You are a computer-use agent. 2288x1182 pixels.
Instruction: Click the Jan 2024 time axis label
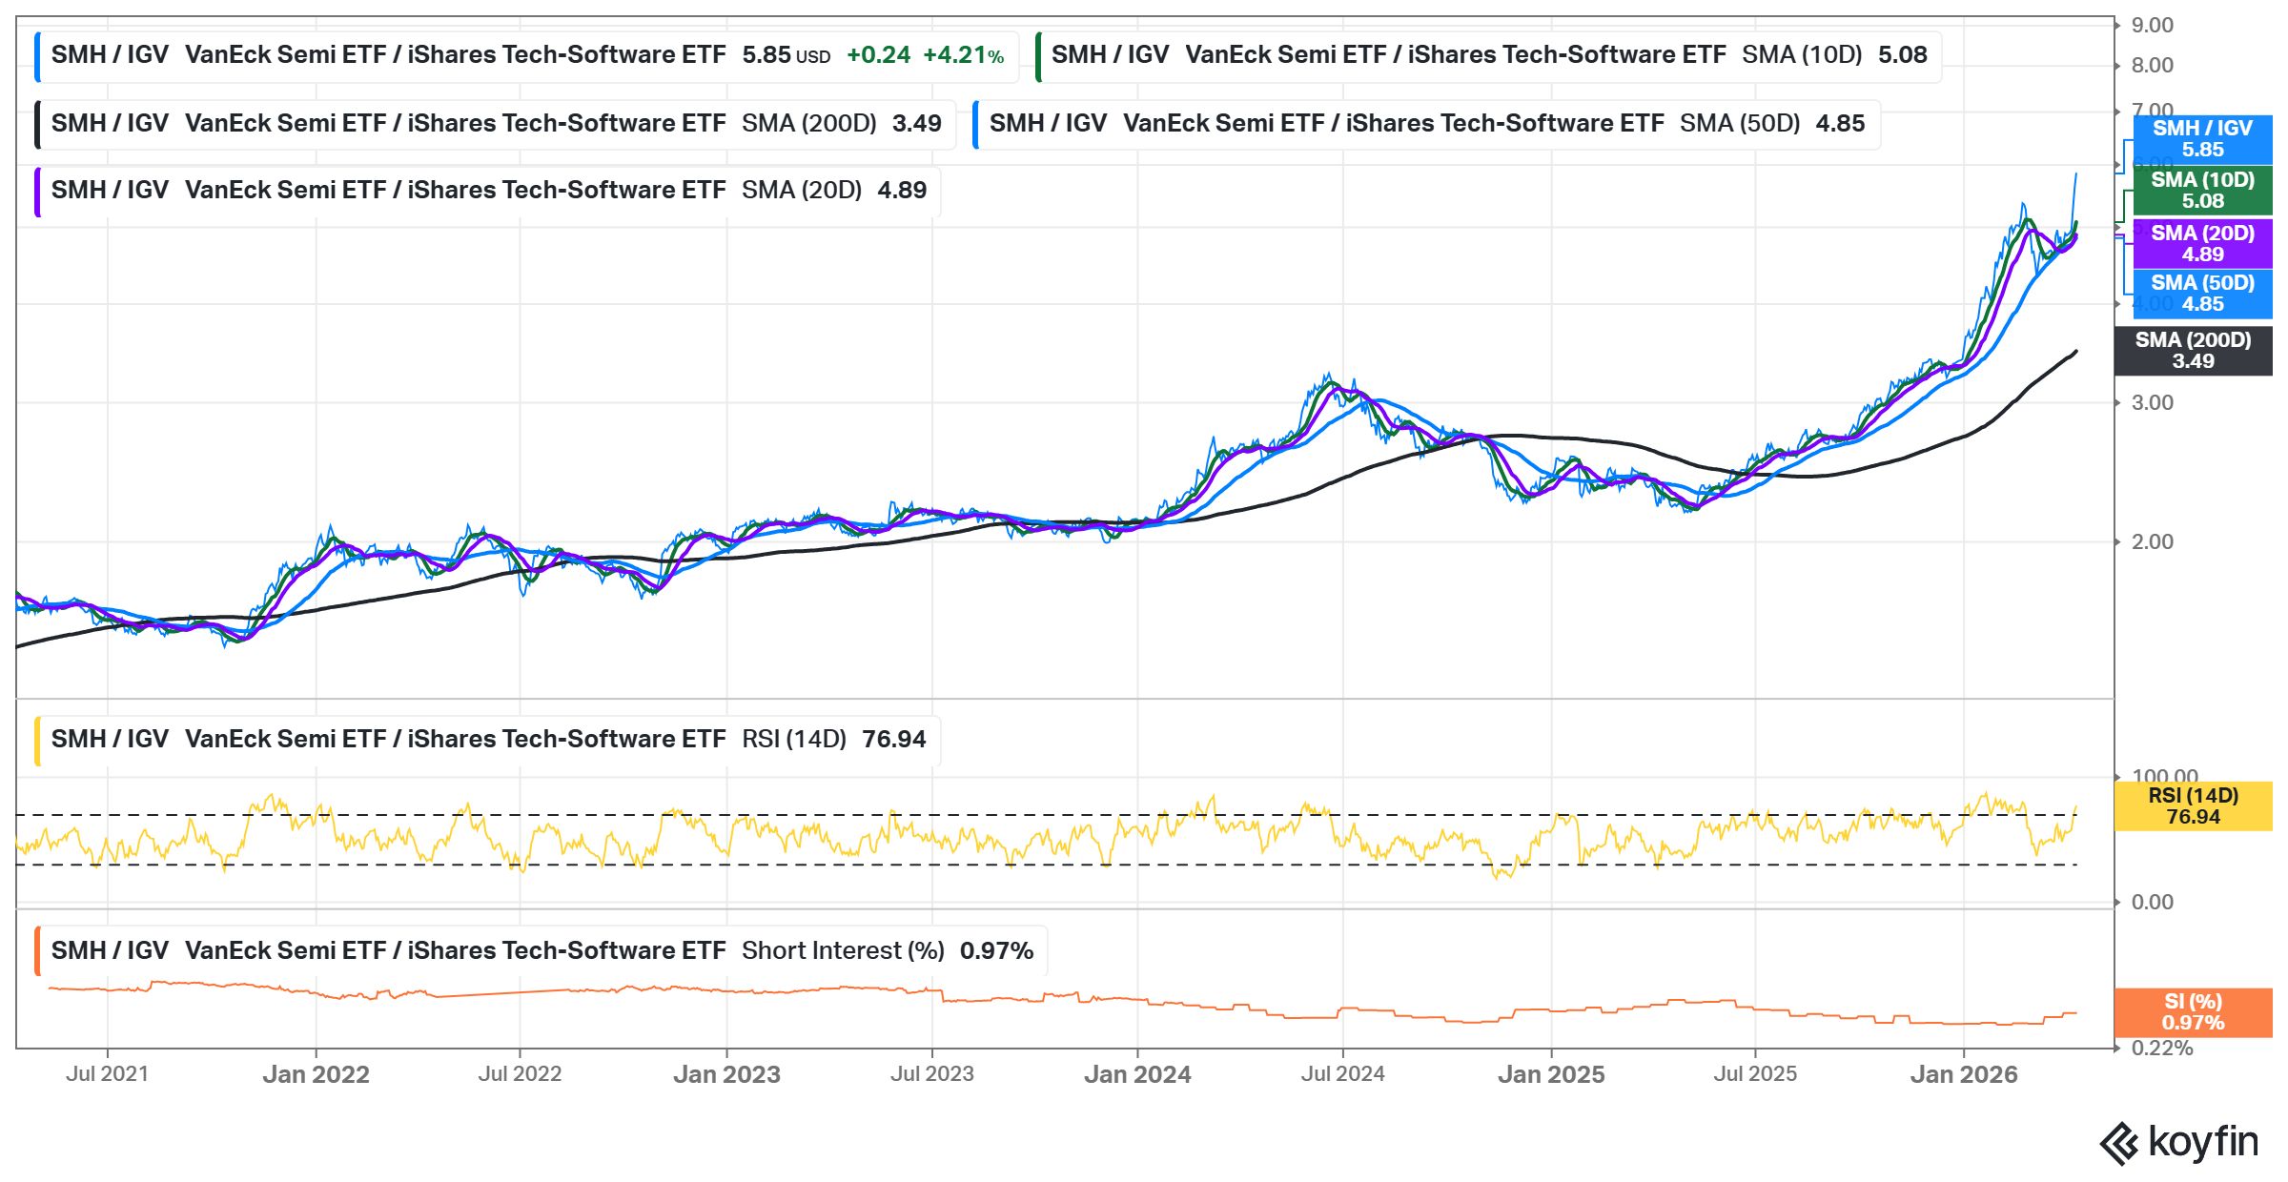point(1137,1075)
